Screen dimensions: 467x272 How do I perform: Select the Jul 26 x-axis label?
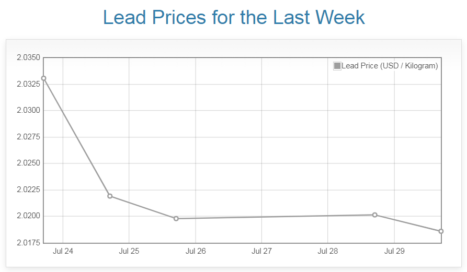tap(196, 251)
